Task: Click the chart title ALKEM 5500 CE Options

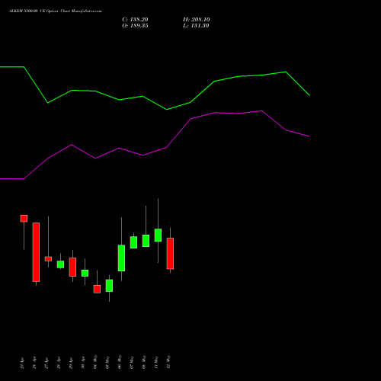Action: point(56,11)
